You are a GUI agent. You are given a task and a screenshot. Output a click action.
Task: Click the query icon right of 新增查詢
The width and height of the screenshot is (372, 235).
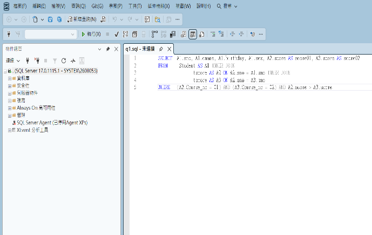pos(103,19)
